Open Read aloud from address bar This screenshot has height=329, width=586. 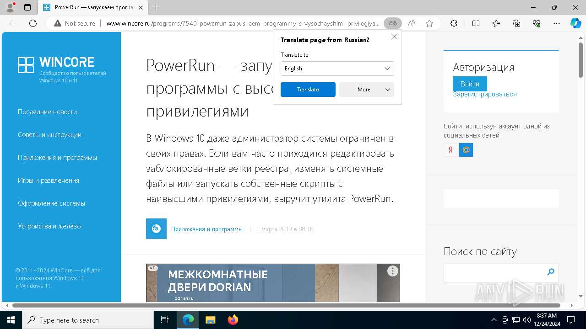click(x=411, y=23)
